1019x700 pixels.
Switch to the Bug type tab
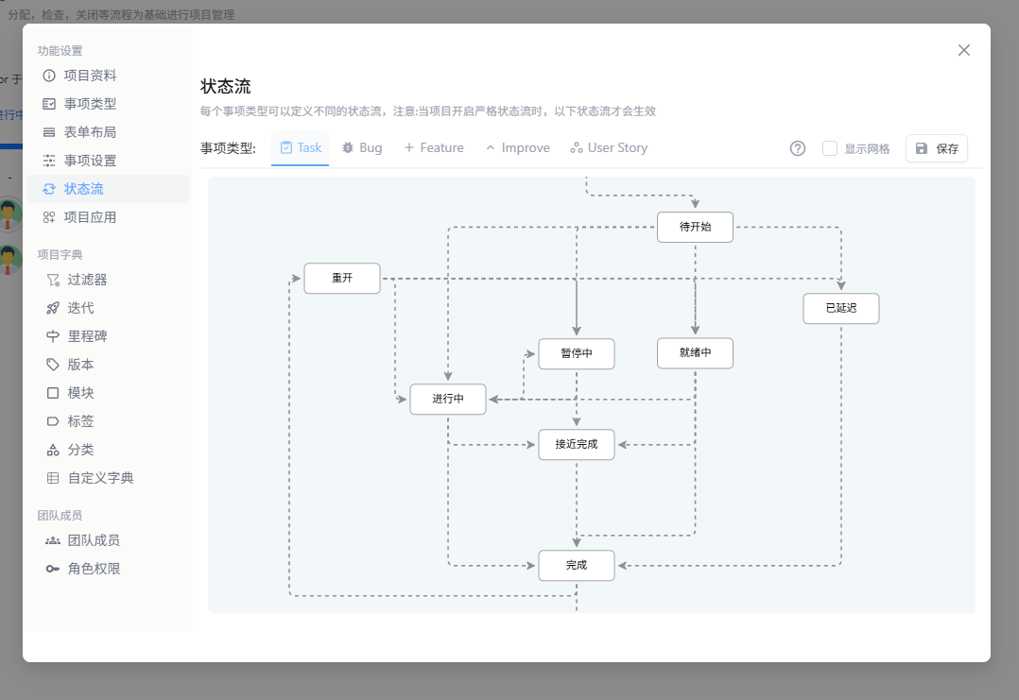[x=362, y=148]
